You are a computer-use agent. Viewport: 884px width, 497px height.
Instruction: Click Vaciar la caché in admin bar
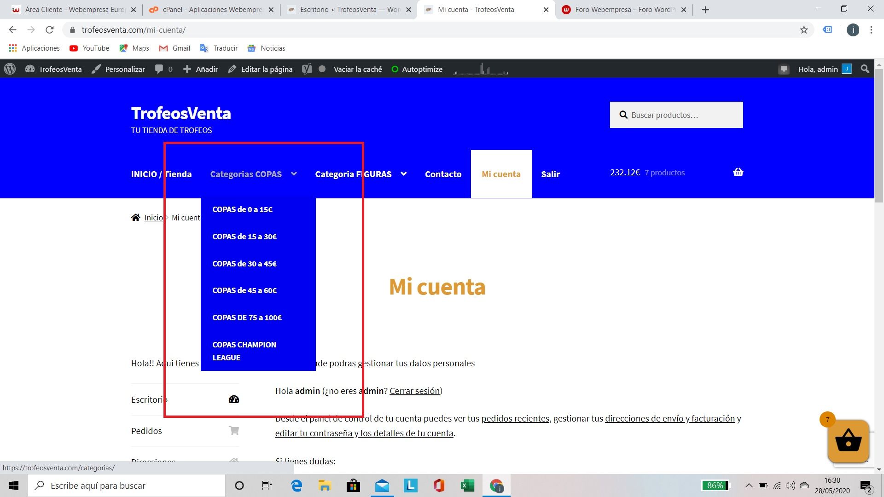(358, 69)
